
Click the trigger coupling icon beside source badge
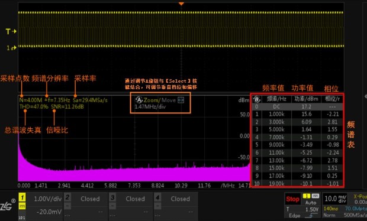coord(316,196)
